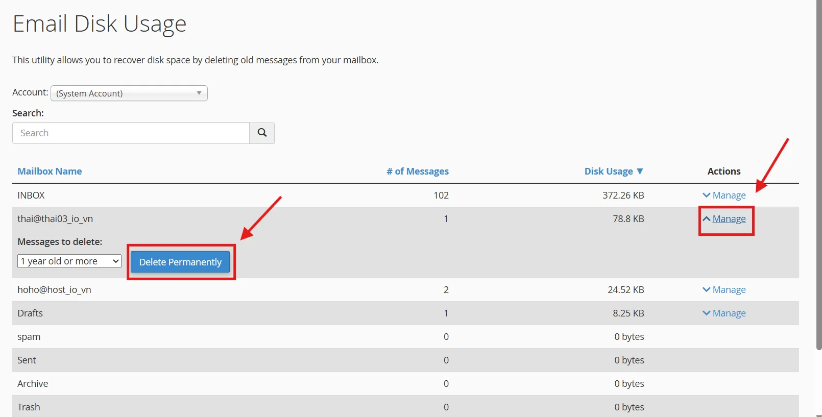Click the chevron icon beside Drafts Manage

(x=706, y=313)
